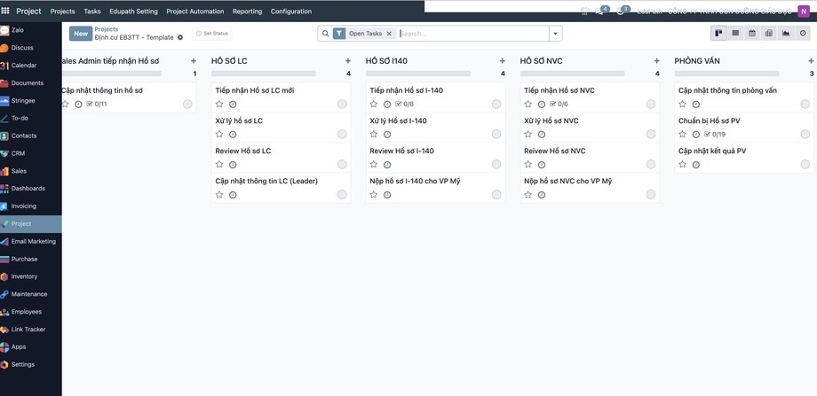Viewport: 817px width, 396px height.
Task: Open Stringee from the sidebar
Action: pyautogui.click(x=31, y=101)
